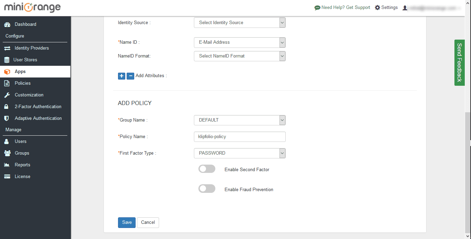Click the miniOrange logo
The height and width of the screenshot is (239, 471).
coord(32,8)
